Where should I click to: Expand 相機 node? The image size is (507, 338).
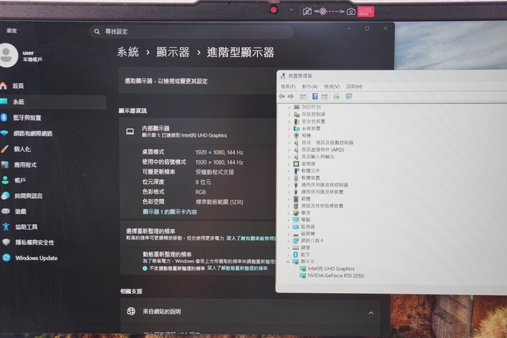coord(289,136)
